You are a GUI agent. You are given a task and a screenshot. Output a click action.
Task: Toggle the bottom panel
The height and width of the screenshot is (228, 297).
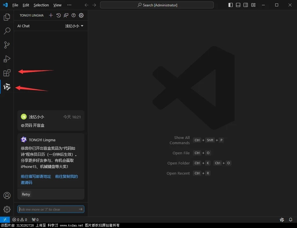pos(238,5)
